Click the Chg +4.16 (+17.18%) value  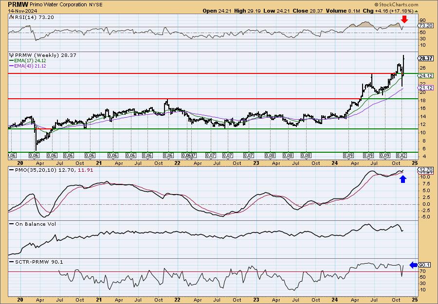(388, 11)
